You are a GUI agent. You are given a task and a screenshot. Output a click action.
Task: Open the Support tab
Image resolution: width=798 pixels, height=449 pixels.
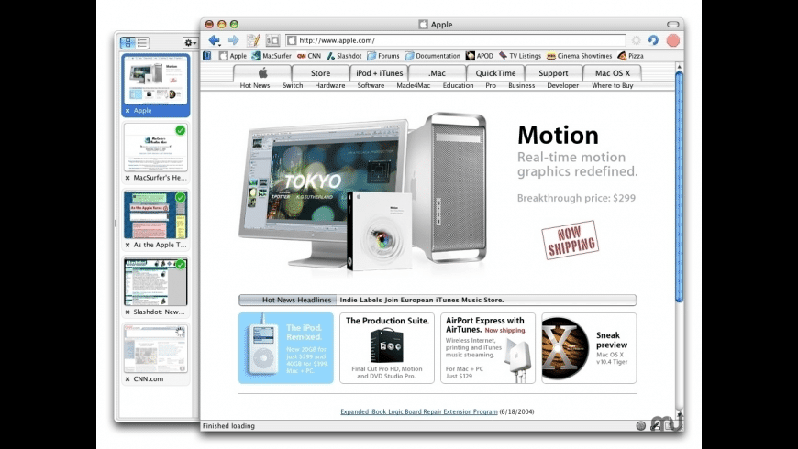[554, 72]
